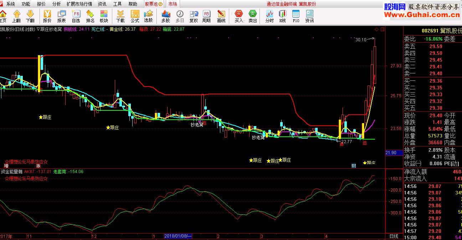Viewport: 462px width, 240px height.
Task: Switch to 多股 multi-stock view icon
Action: [x=166, y=16]
